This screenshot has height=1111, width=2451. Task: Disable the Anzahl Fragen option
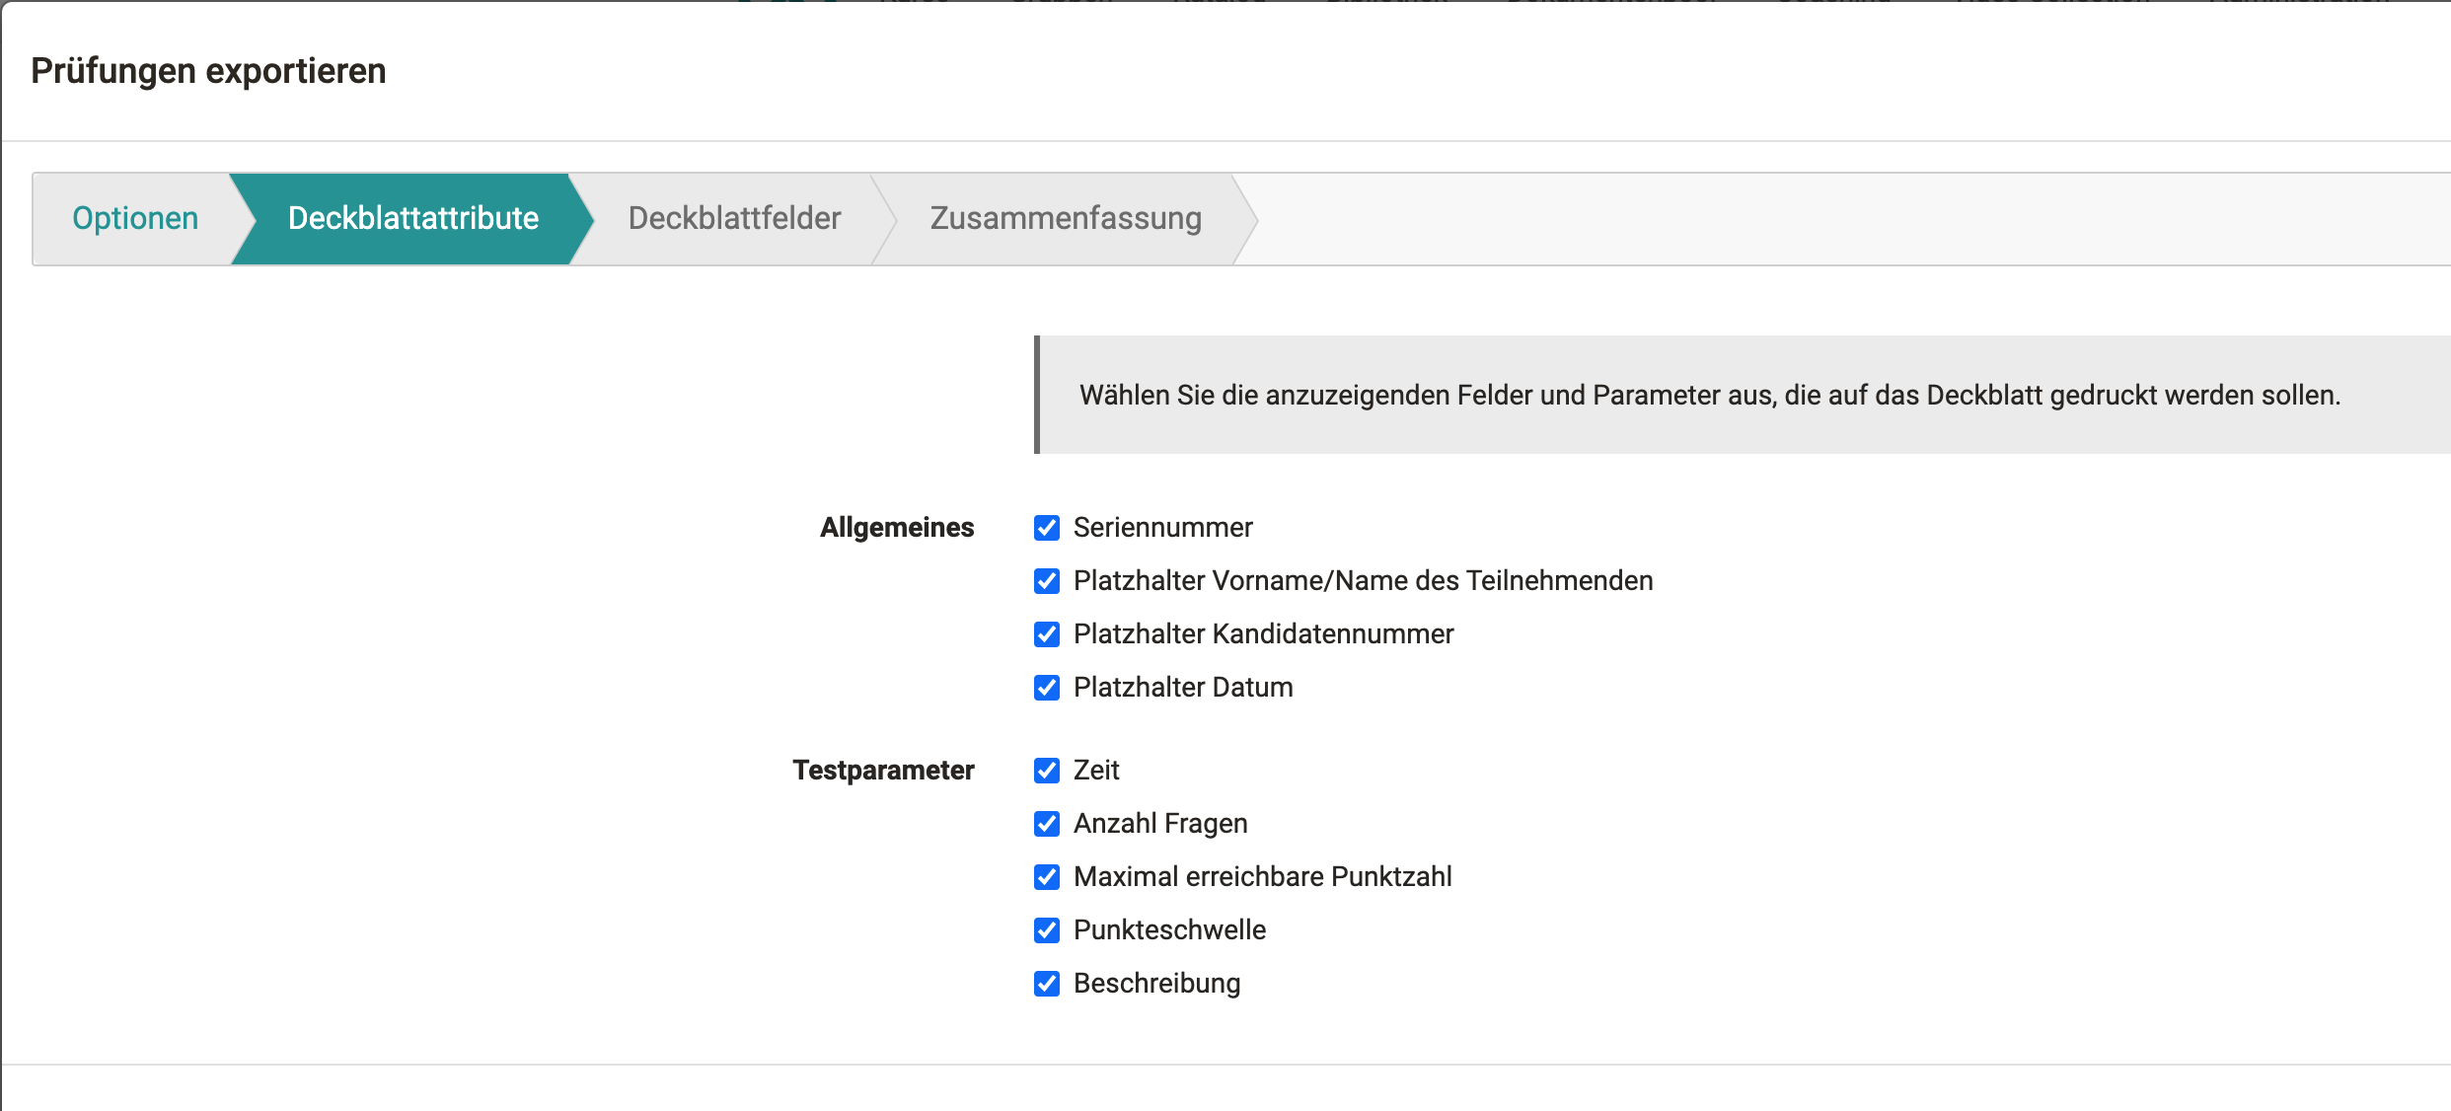tap(1046, 824)
